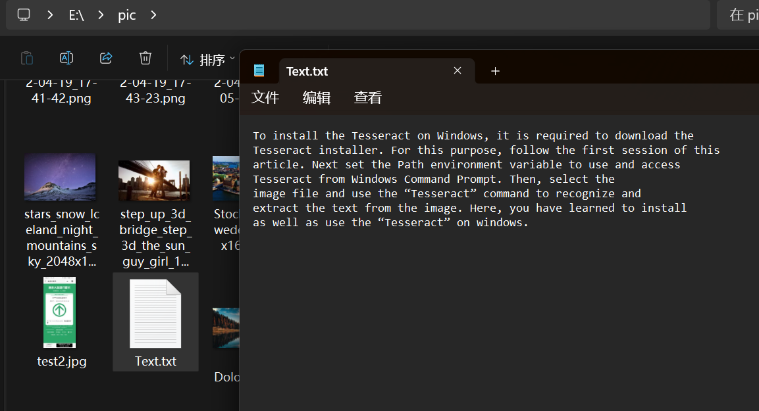Select stars_snow_iceland night mountains thumbnail
The image size is (759, 411).
[x=60, y=177]
